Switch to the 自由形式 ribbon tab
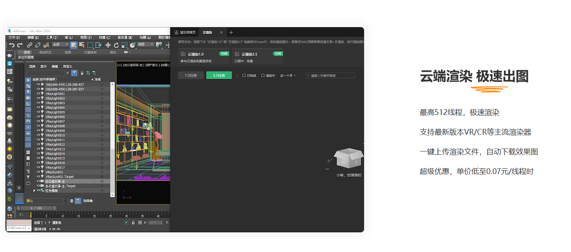The image size is (571, 252). tap(45, 52)
